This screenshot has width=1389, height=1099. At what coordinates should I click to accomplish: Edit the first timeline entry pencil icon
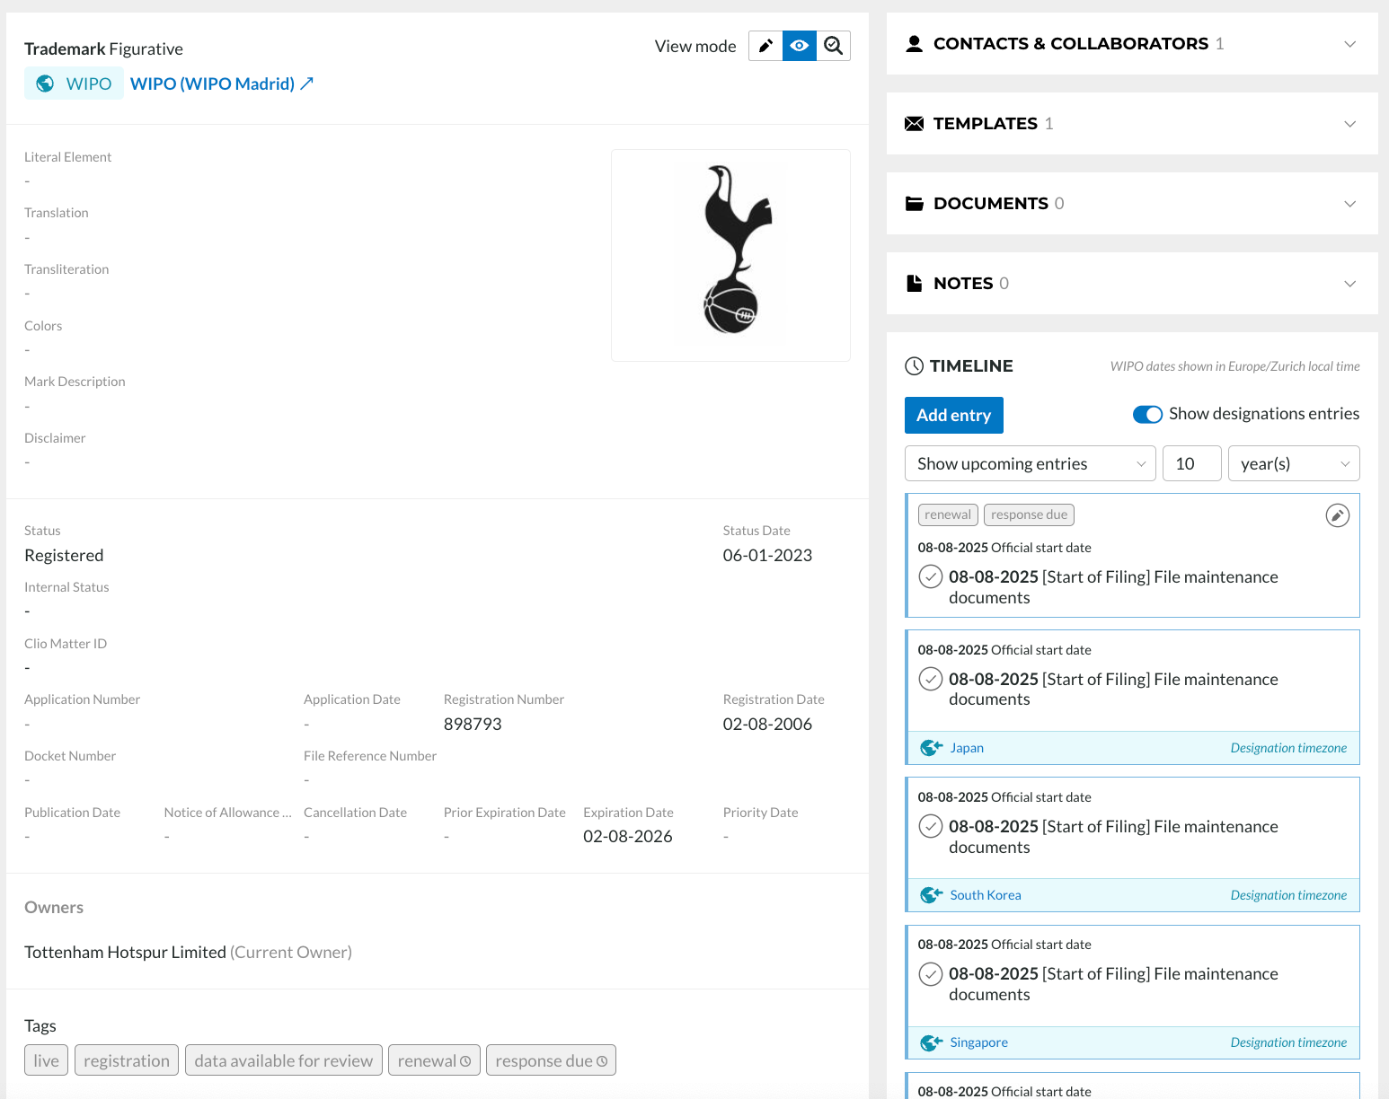[1337, 515]
